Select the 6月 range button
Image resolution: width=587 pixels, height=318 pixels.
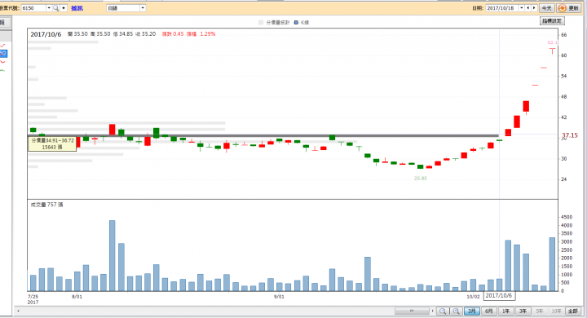[489, 311]
